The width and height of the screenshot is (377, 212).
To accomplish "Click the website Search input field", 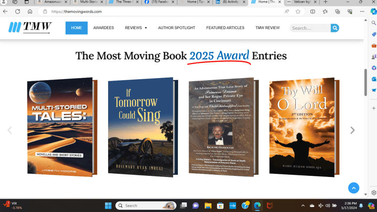I will click(310, 28).
